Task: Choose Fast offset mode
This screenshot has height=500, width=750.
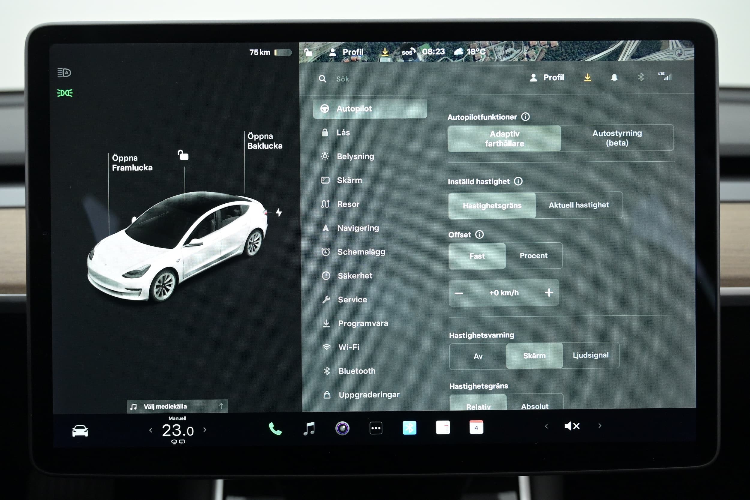Action: (477, 256)
